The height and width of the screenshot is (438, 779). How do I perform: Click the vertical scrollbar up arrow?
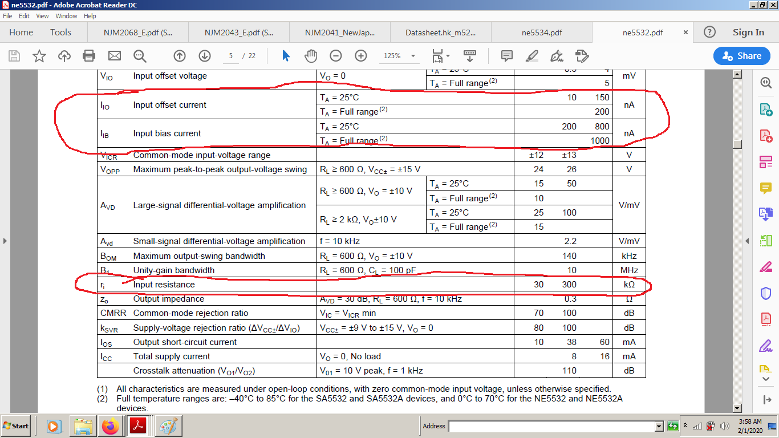point(737,74)
